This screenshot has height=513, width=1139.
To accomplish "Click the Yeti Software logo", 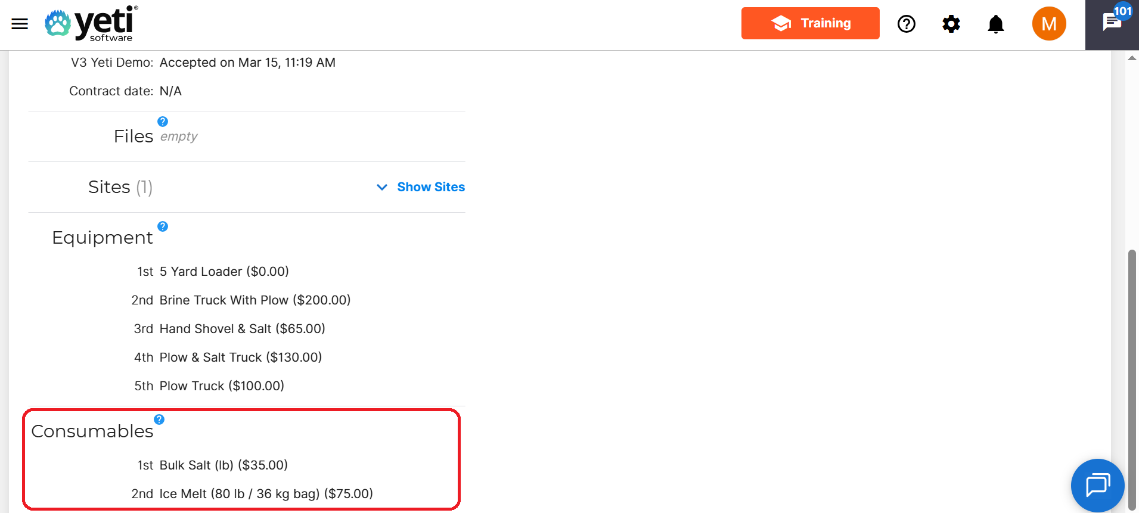I will pos(91,24).
